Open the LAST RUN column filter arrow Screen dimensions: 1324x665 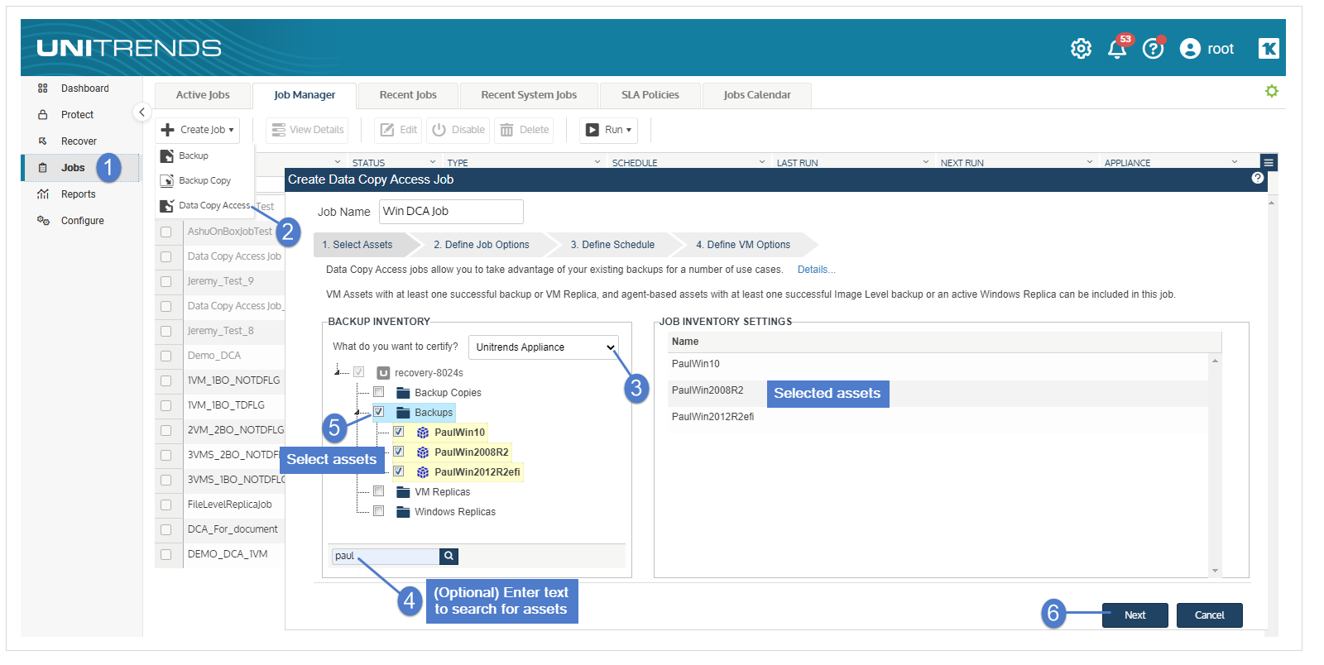coord(926,162)
